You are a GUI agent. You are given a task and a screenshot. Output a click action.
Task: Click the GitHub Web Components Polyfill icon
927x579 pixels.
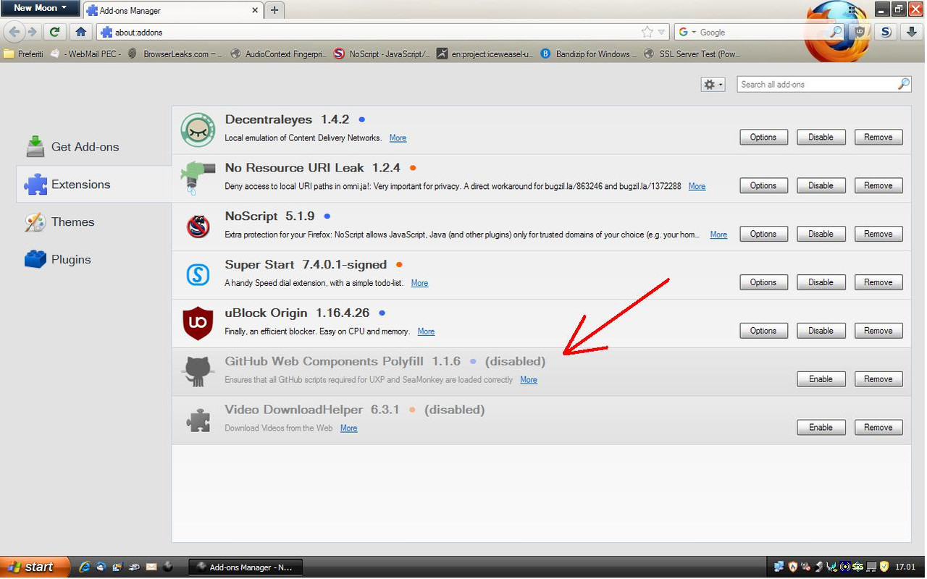pyautogui.click(x=198, y=372)
